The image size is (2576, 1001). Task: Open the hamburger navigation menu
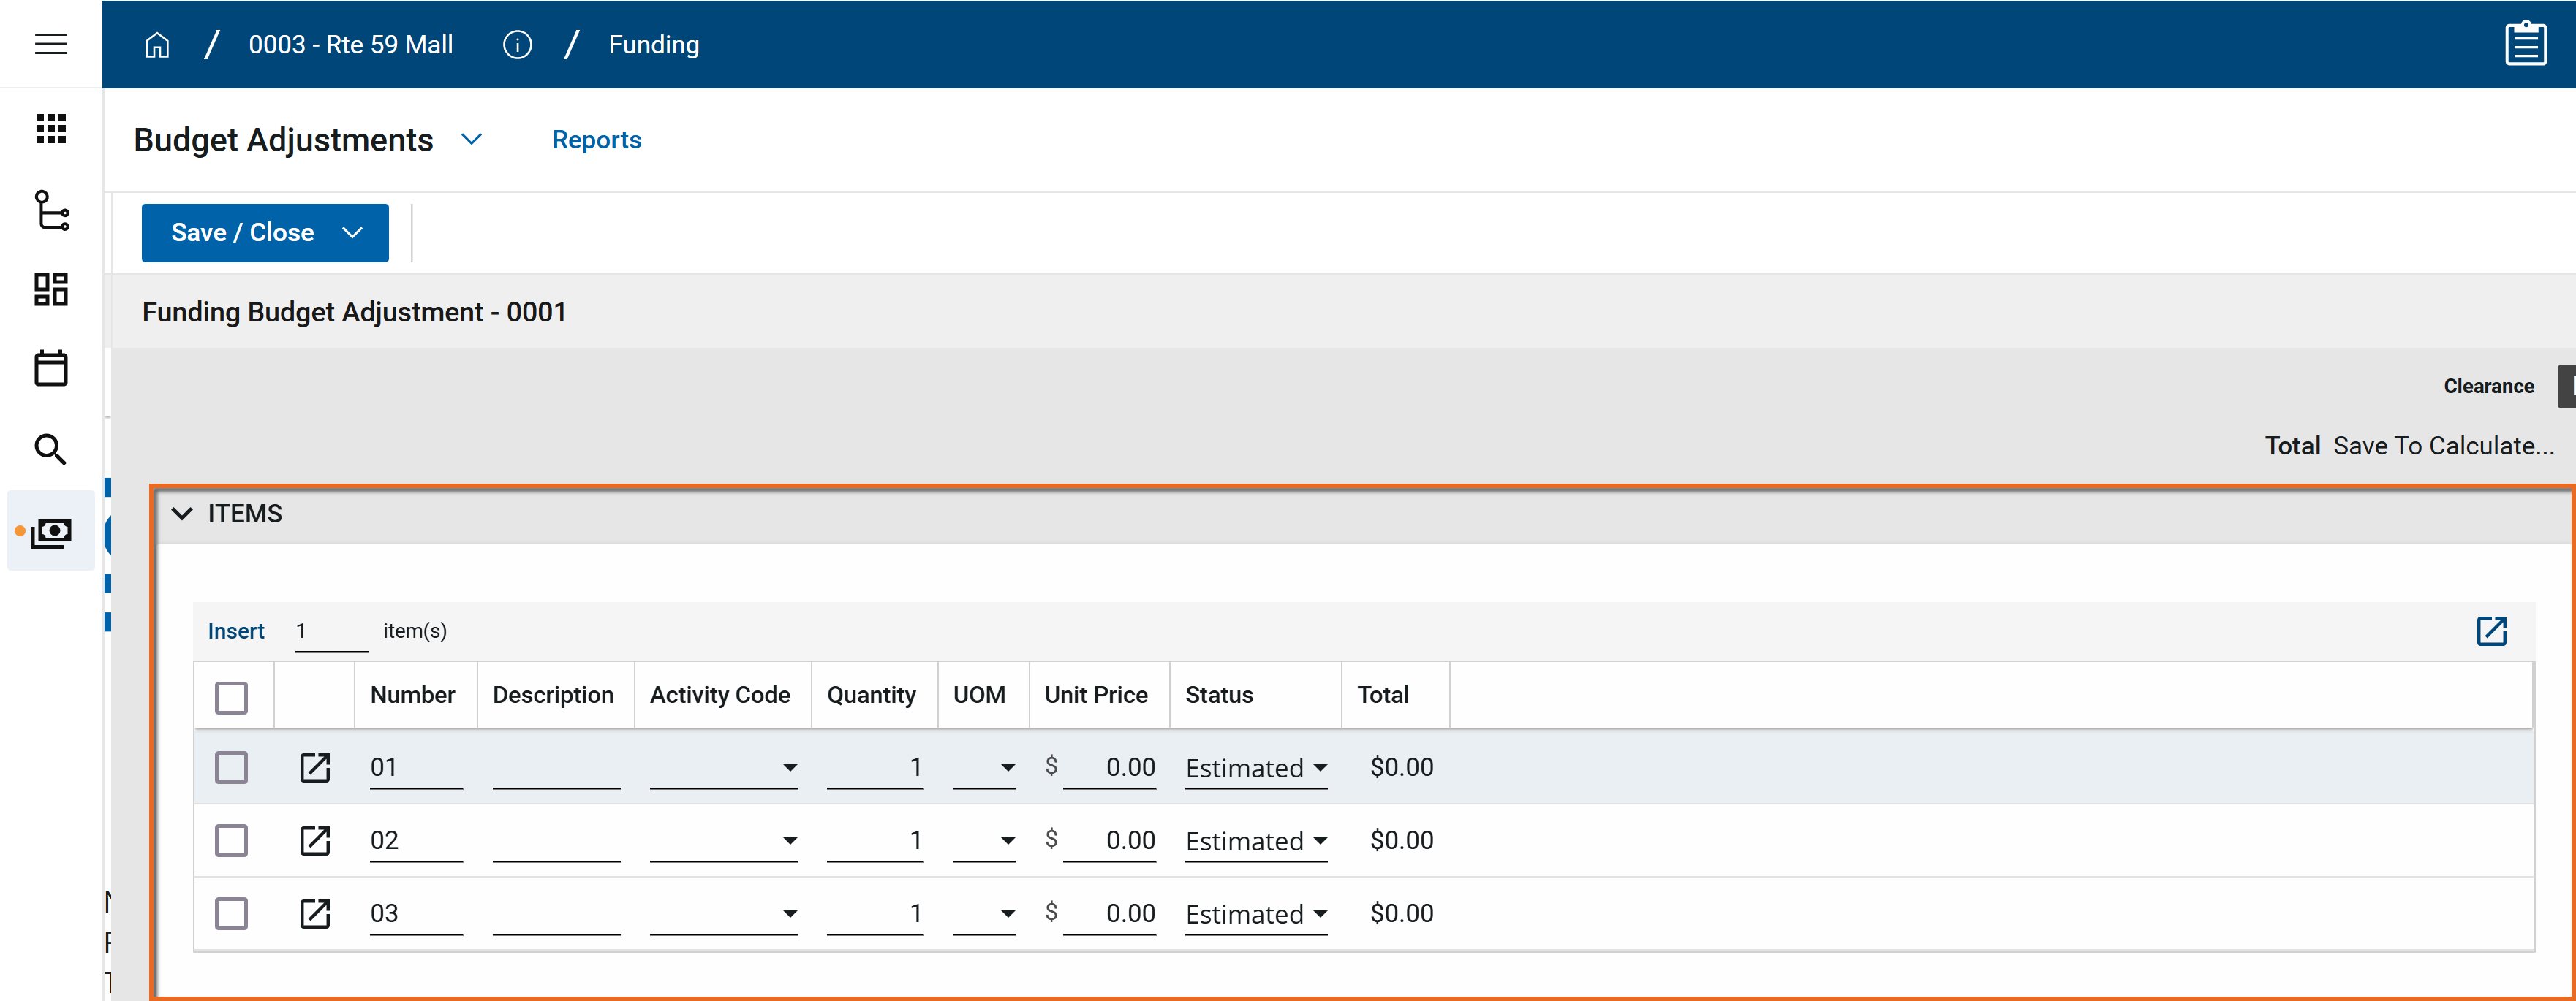[x=51, y=44]
